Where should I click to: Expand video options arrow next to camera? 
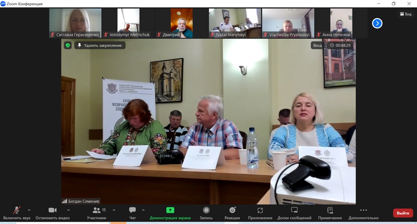(69, 210)
